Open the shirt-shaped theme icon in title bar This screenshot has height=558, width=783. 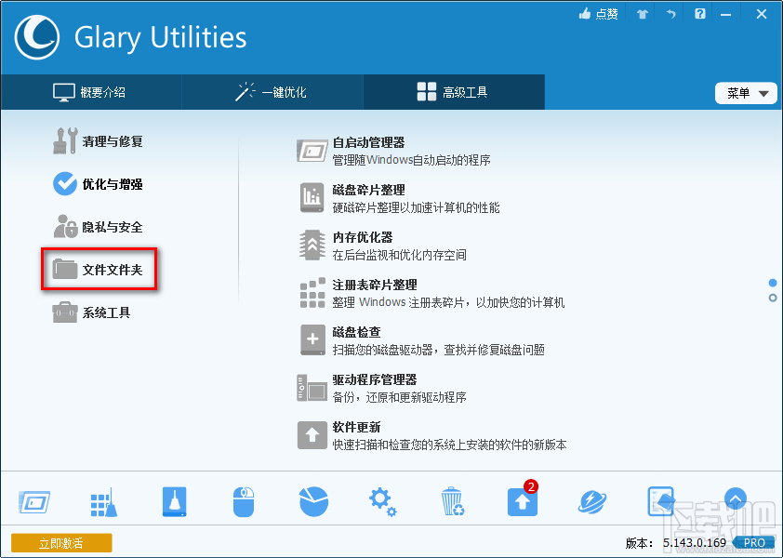pyautogui.click(x=641, y=14)
